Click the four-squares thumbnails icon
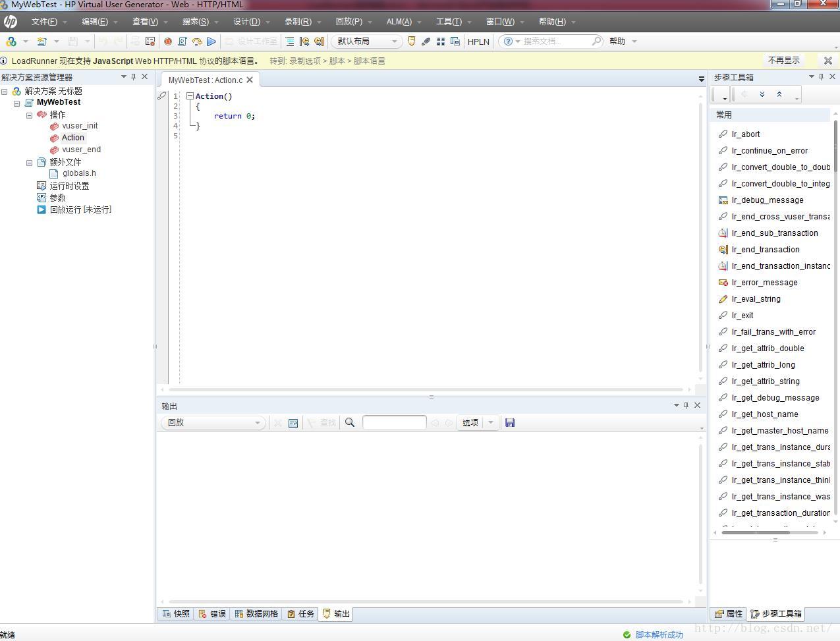 point(441,42)
